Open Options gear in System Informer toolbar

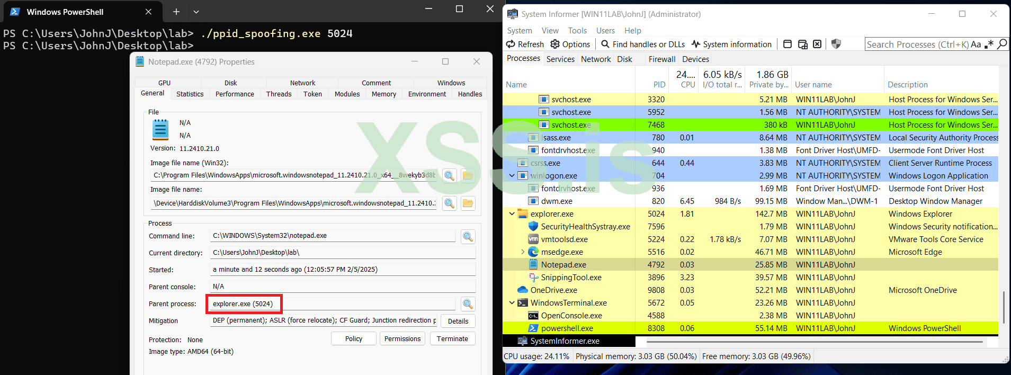coord(555,44)
